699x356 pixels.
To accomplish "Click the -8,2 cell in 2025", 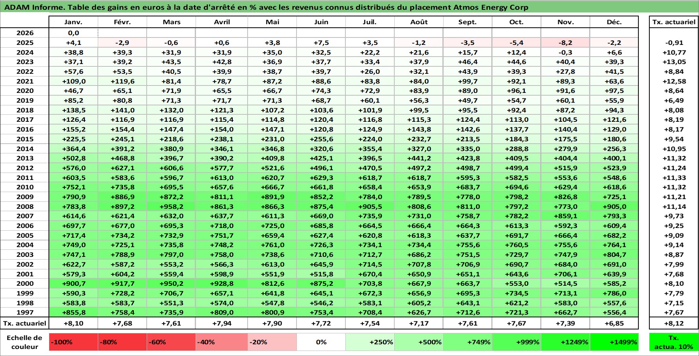I will [566, 43].
